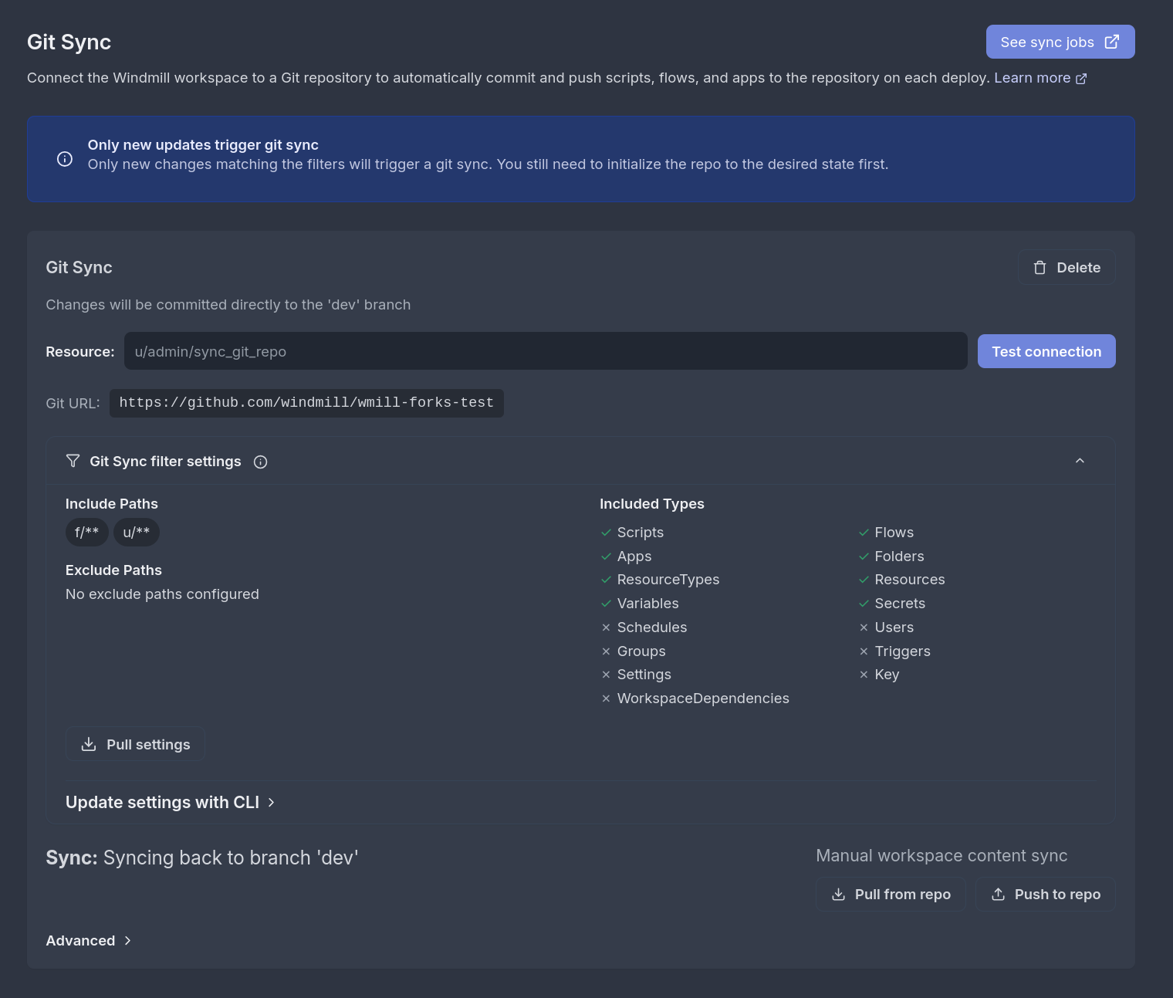Open the Learn more link
The width and height of the screenshot is (1173, 998).
click(x=1032, y=78)
